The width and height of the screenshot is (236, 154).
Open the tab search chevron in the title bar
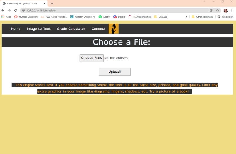[204, 1]
